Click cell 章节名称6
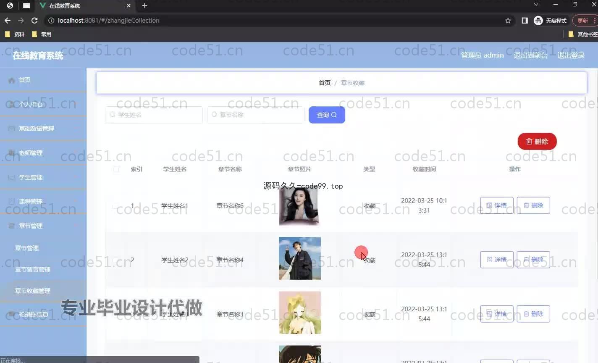Viewport: 598px width, 363px height. click(x=230, y=206)
